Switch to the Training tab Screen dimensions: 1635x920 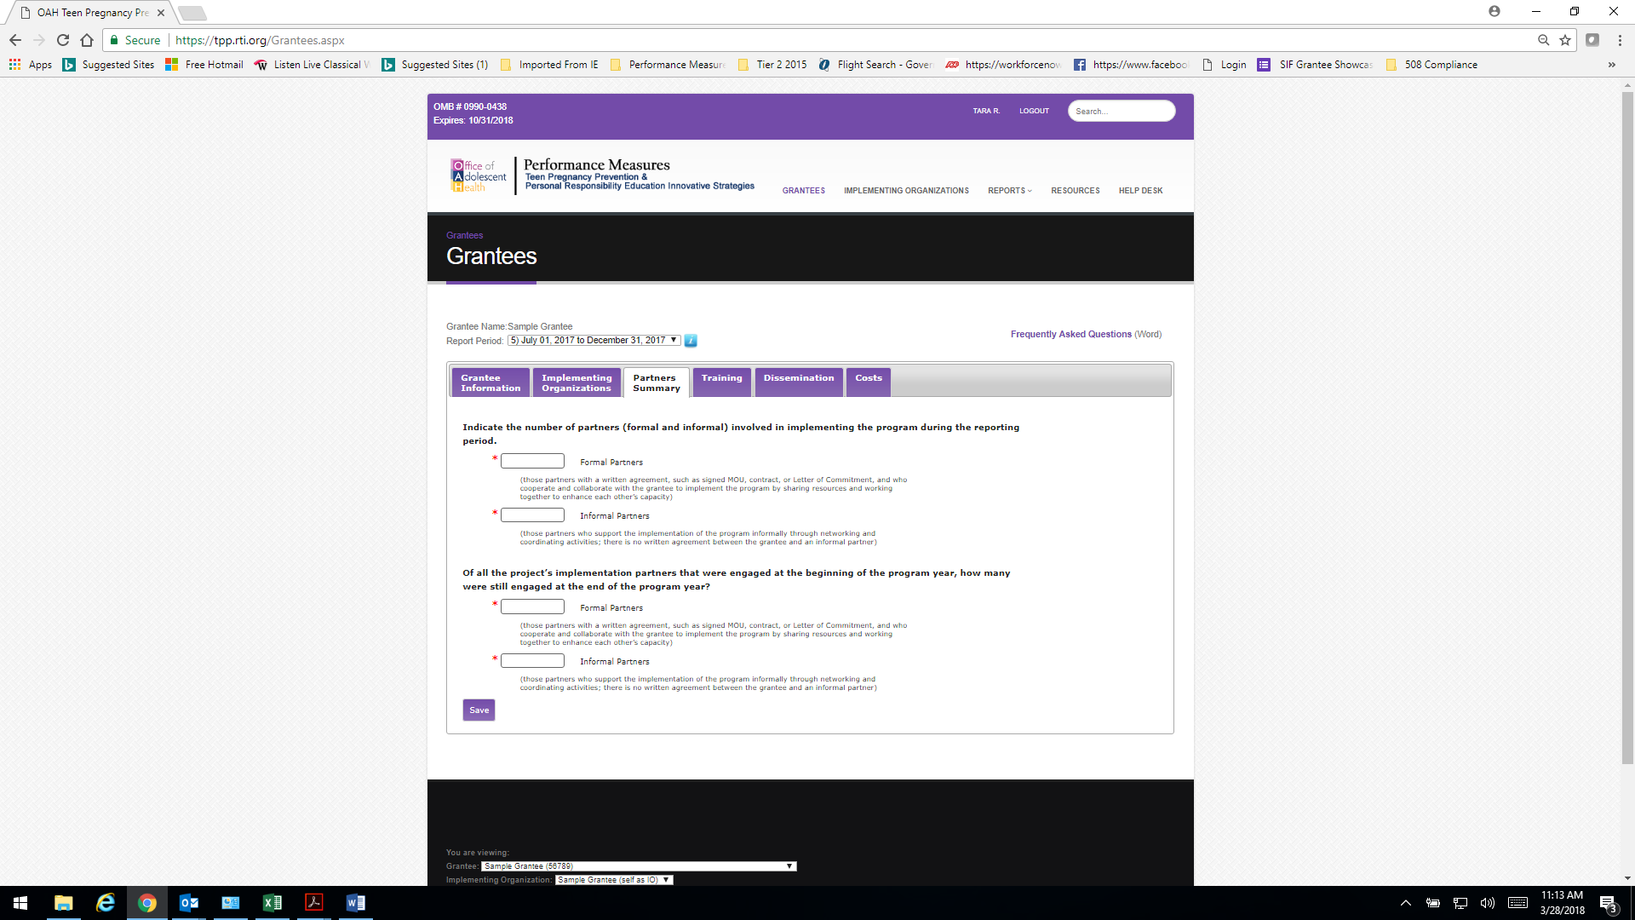point(721,382)
